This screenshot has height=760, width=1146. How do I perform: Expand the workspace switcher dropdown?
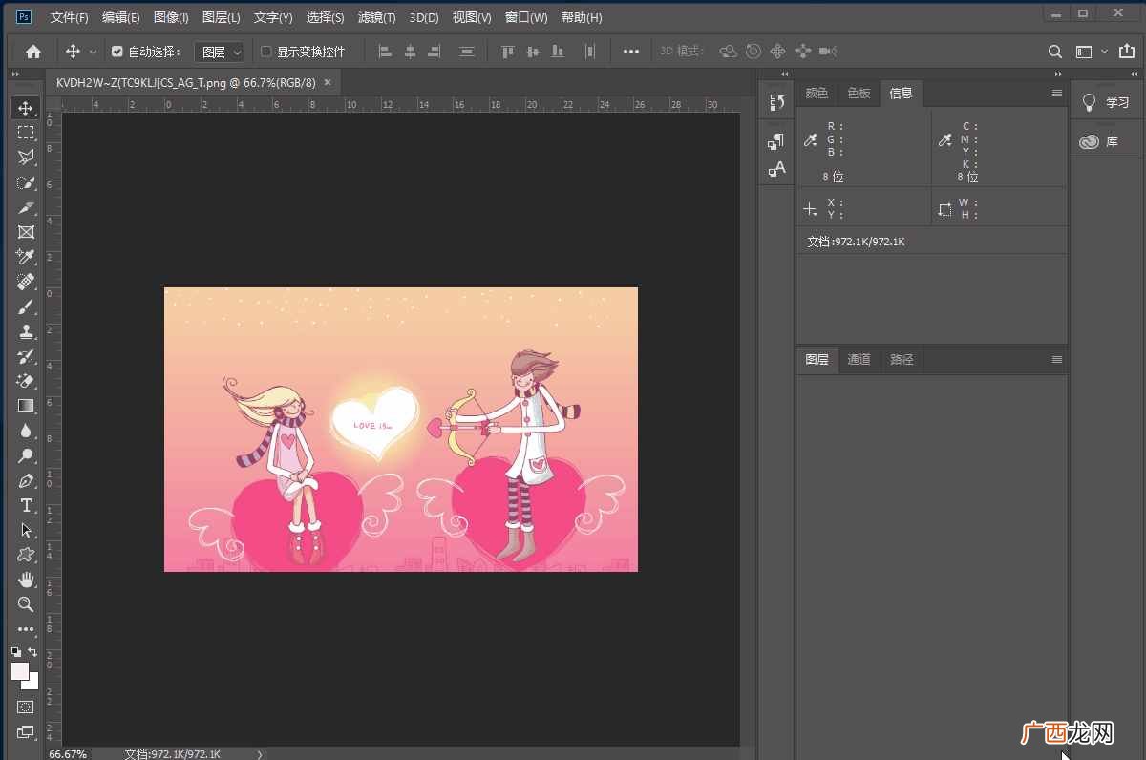pyautogui.click(x=1091, y=52)
